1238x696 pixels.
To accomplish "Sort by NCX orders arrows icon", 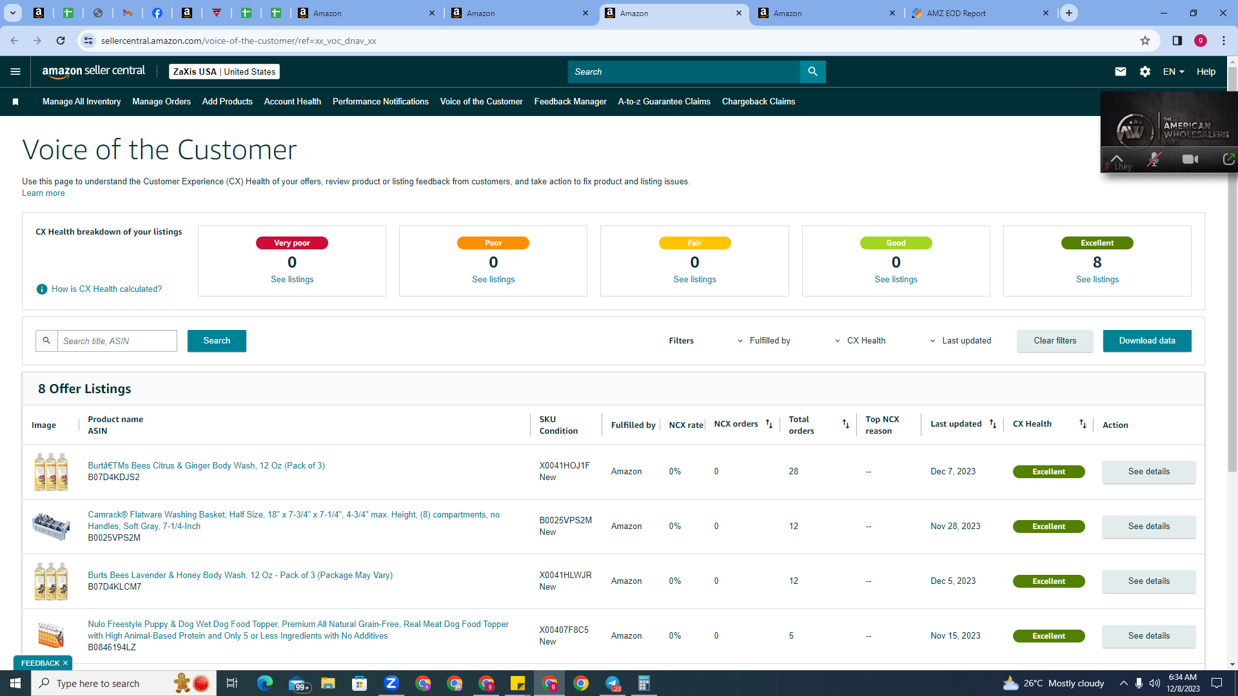I will (x=769, y=424).
